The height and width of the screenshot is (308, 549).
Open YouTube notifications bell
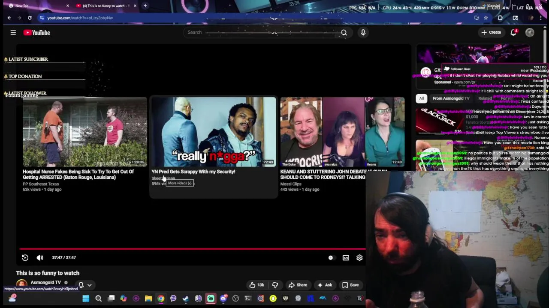pyautogui.click(x=514, y=33)
